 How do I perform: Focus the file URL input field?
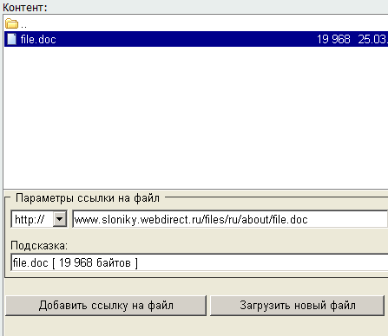(x=230, y=219)
